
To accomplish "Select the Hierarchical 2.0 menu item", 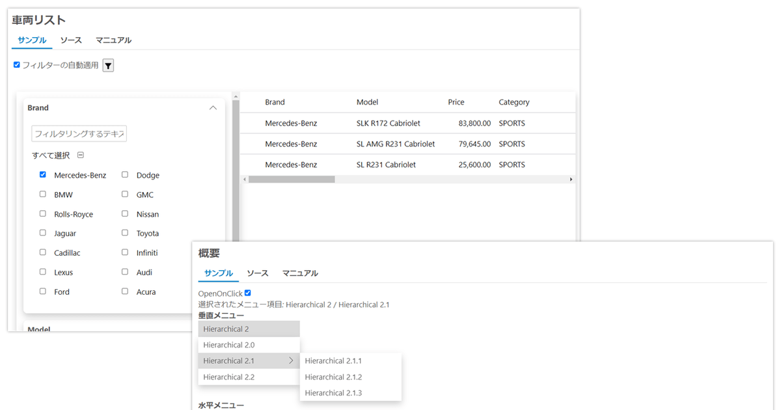I will click(x=230, y=344).
